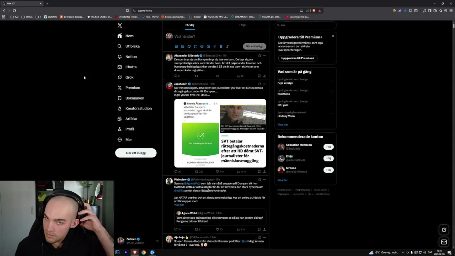
Task: Share Alexander Sjöstedt's post
Action: [x=264, y=76]
